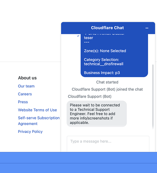157x173 pixels.
Task: Click the Bot joined the chat notice
Action: point(107,89)
